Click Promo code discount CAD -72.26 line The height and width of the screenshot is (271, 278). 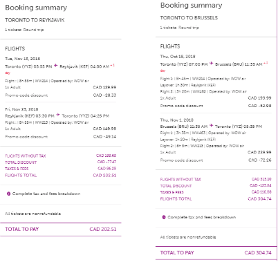pos(216,160)
